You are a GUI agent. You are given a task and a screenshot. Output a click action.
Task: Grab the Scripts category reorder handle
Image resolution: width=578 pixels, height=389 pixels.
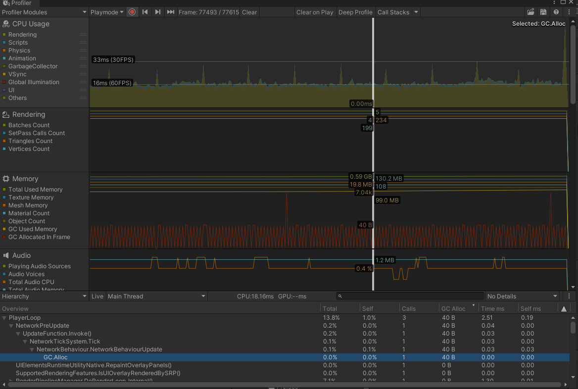tap(83, 43)
